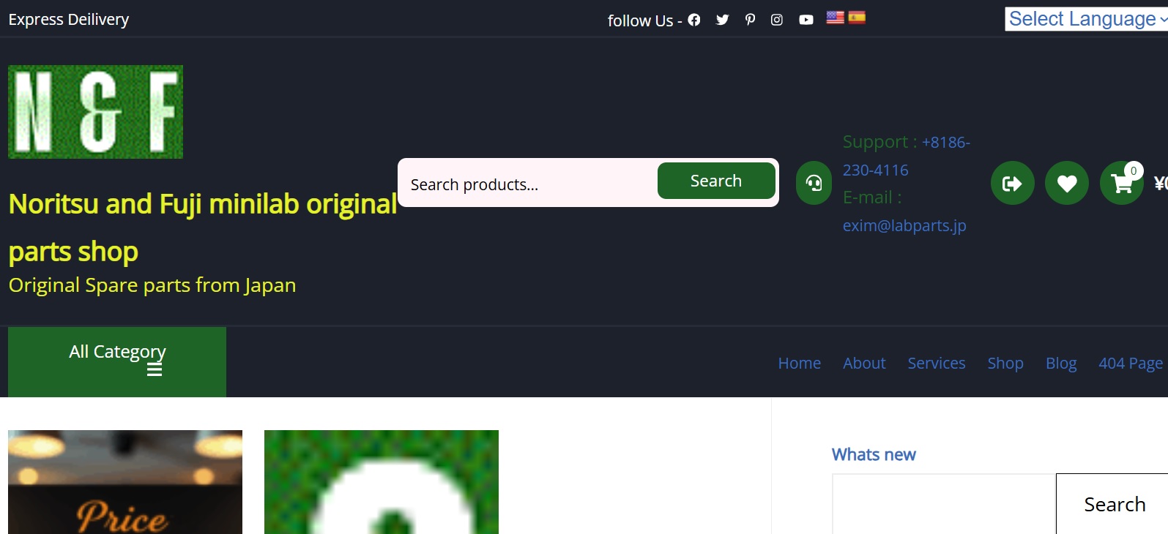Open the Price thumbnail image

pyautogui.click(x=125, y=482)
